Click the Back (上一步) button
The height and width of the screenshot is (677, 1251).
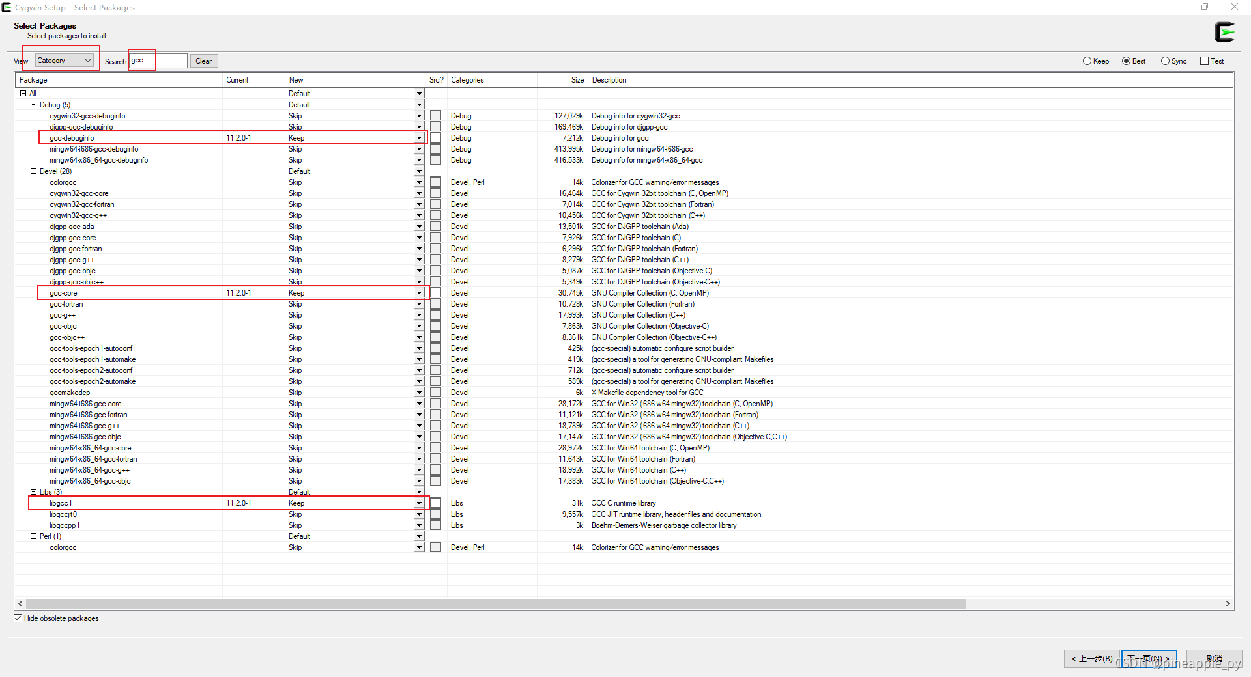pos(1092,659)
